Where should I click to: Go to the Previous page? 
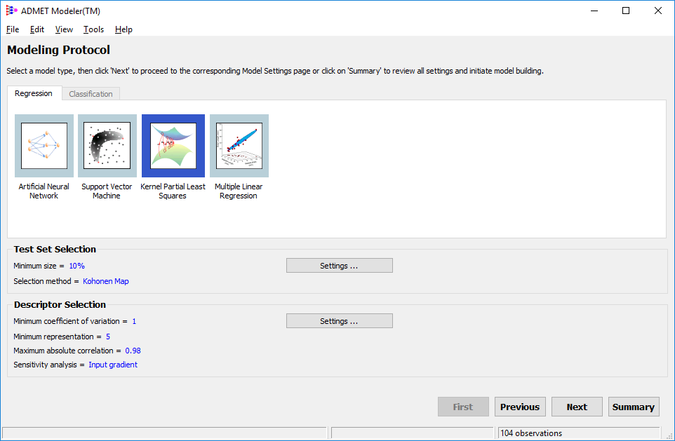pos(520,407)
